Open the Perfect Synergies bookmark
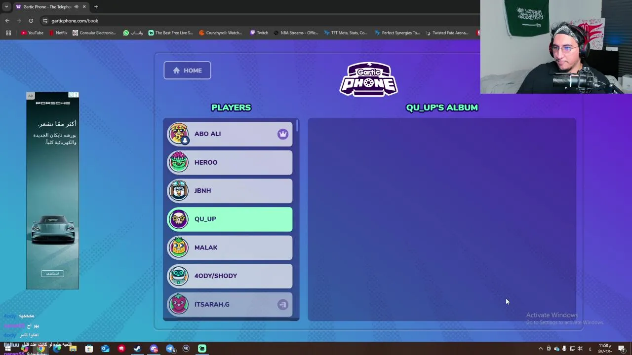This screenshot has height=355, width=632. coord(397,33)
